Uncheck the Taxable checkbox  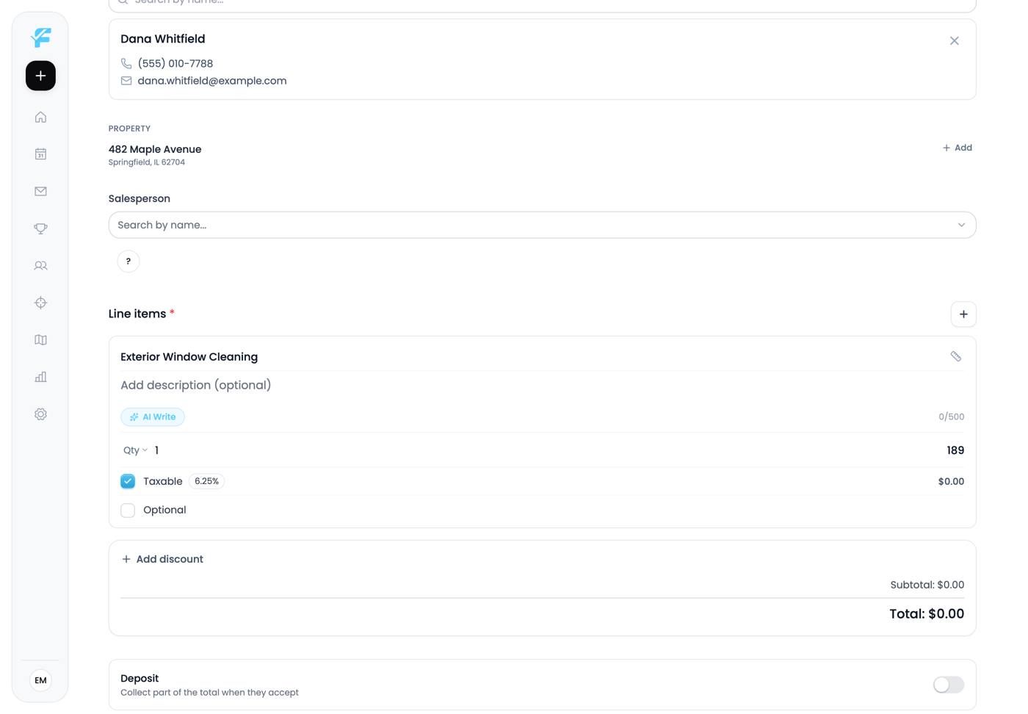[x=128, y=481]
